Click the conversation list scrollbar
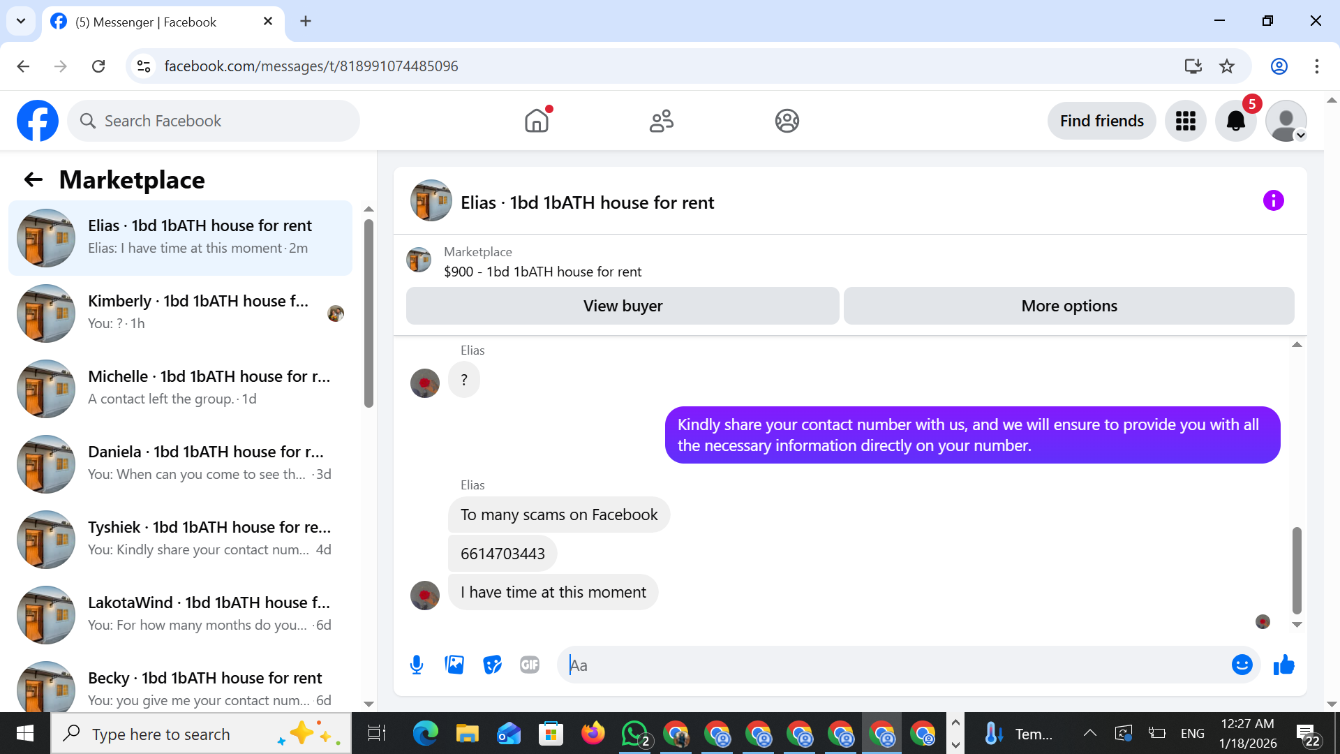 pos(368,314)
